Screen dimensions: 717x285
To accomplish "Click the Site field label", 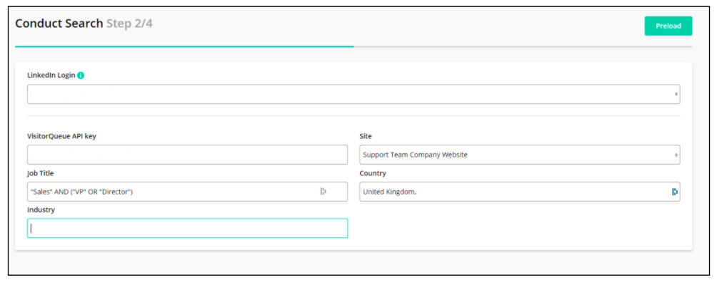I will point(366,136).
